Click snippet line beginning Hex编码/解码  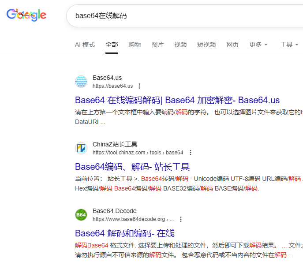click(x=167, y=188)
